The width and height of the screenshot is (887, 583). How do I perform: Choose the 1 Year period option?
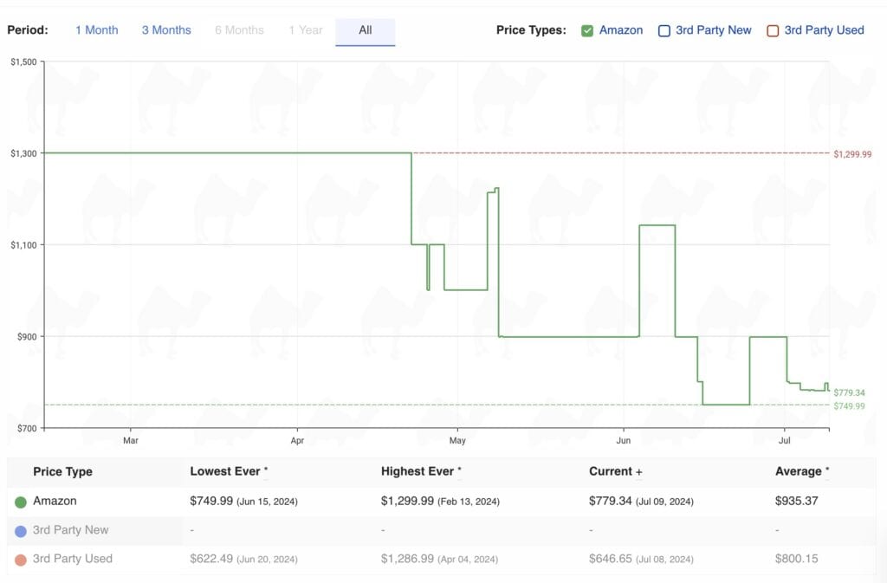coord(305,30)
